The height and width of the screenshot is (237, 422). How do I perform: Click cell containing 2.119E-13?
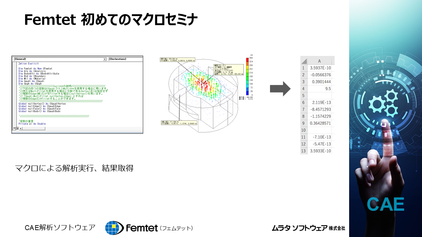[x=319, y=102]
